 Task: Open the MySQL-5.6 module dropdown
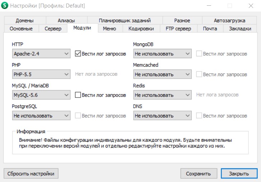(x=41, y=95)
